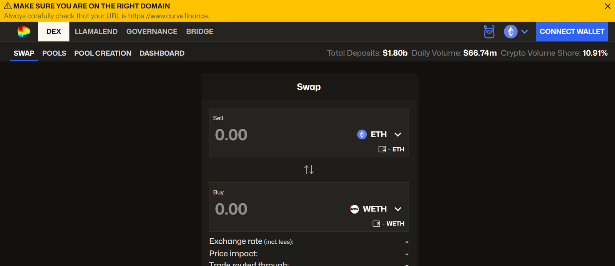Click the llama mascot icon
The height and width of the screenshot is (266, 615).
[x=489, y=32]
